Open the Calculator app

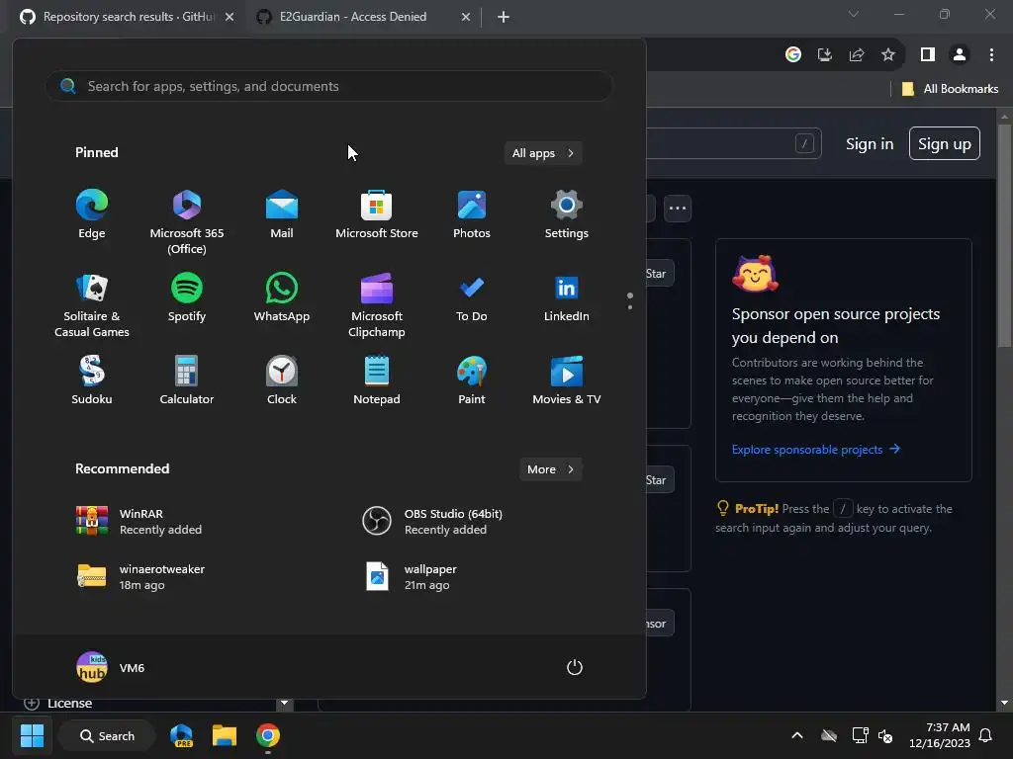187,380
